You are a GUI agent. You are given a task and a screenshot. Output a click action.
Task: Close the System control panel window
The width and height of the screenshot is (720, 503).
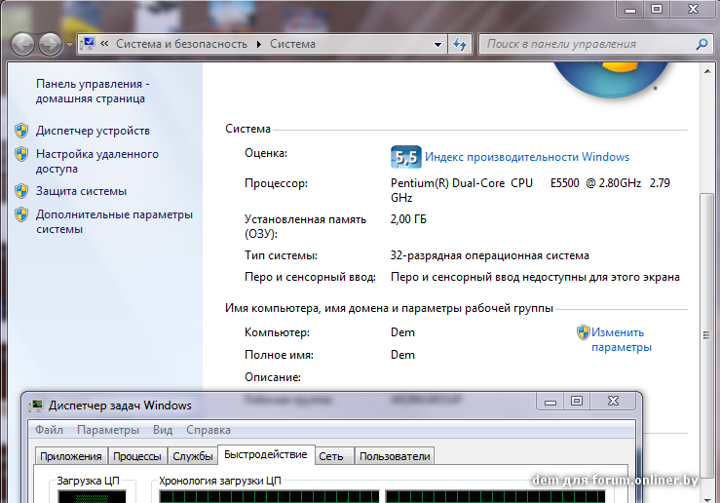[x=693, y=10]
